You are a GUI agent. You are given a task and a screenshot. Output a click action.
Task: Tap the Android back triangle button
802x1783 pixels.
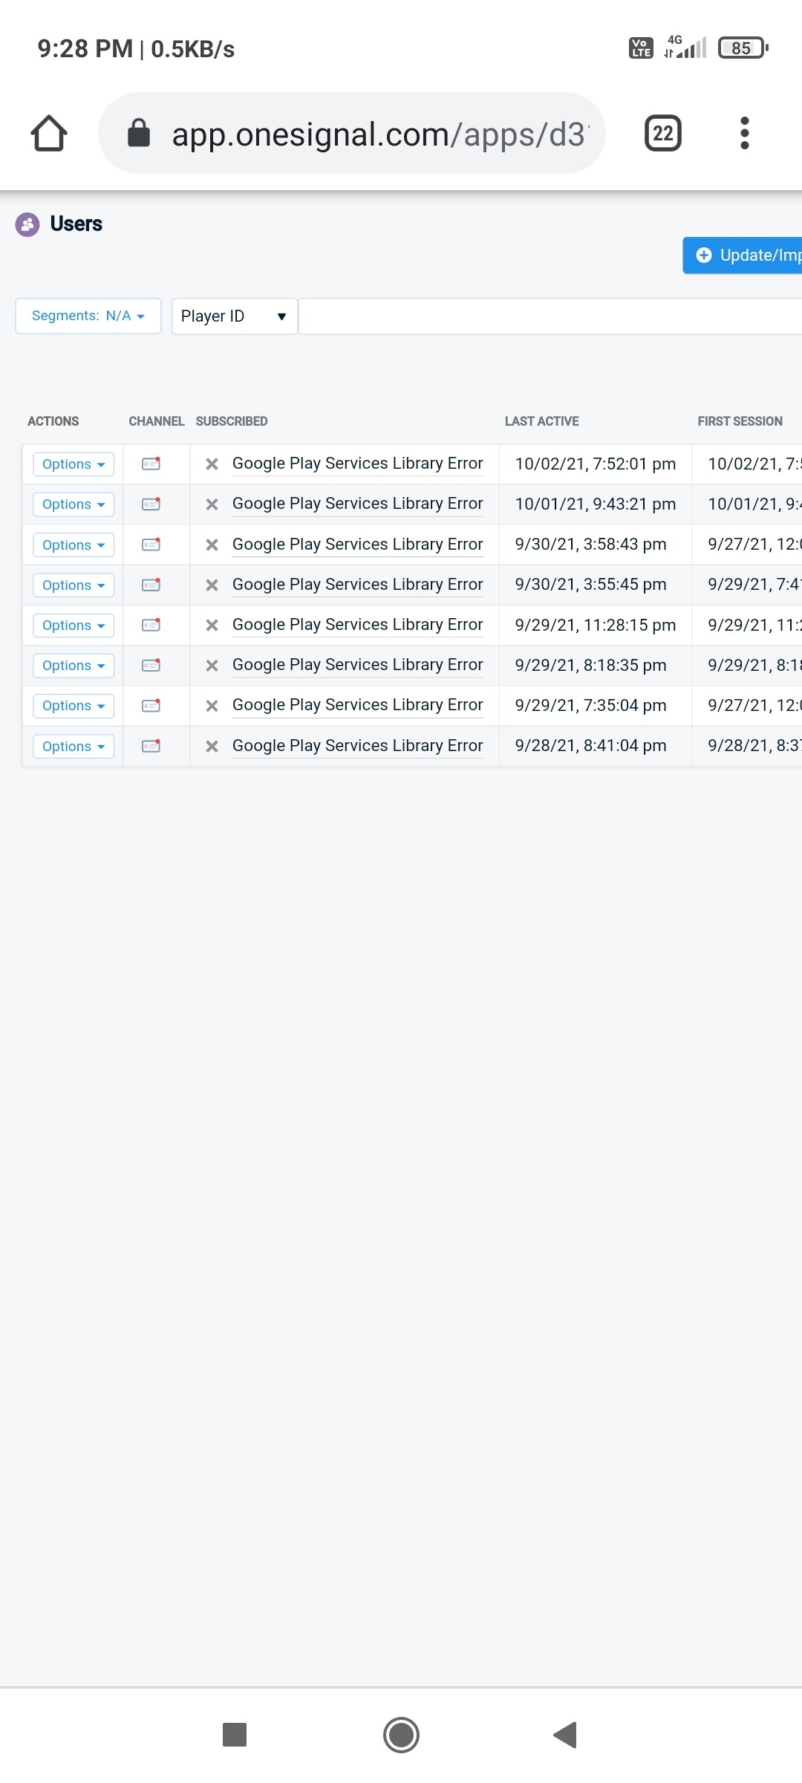pos(566,1735)
